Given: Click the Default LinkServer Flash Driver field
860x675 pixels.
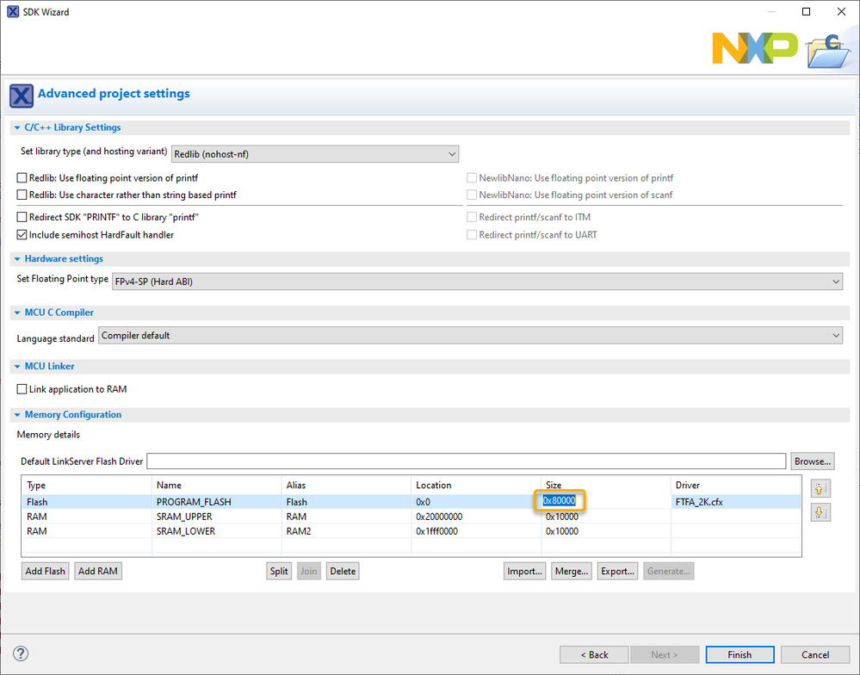Looking at the screenshot, I should [x=466, y=461].
